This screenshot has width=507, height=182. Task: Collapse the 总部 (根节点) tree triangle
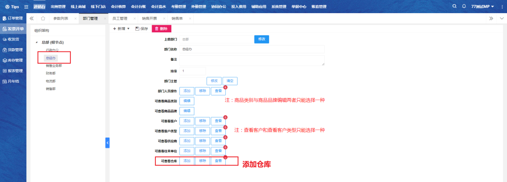[37, 42]
